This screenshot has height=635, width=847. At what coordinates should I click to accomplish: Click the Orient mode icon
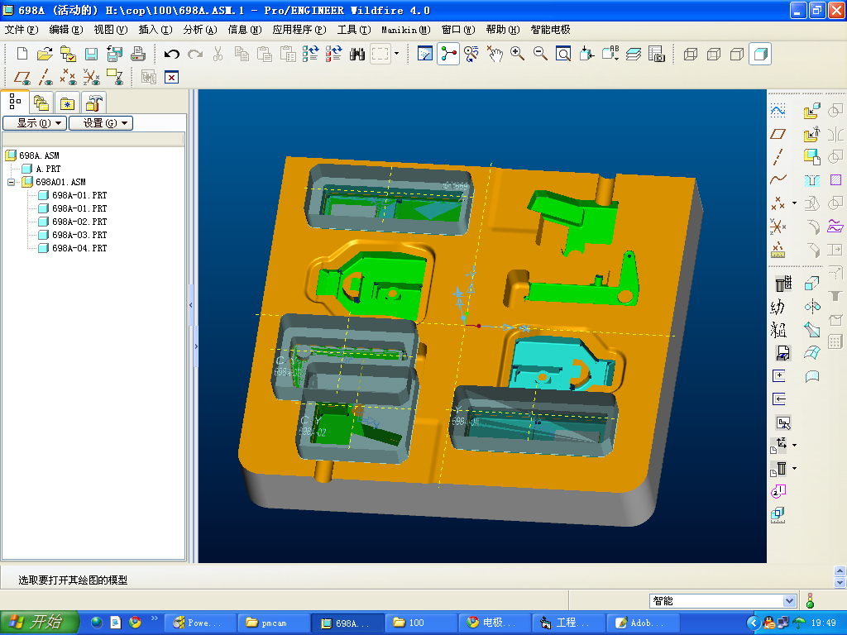(x=471, y=54)
